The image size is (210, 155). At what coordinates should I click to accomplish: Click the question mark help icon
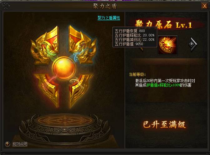(7, 144)
